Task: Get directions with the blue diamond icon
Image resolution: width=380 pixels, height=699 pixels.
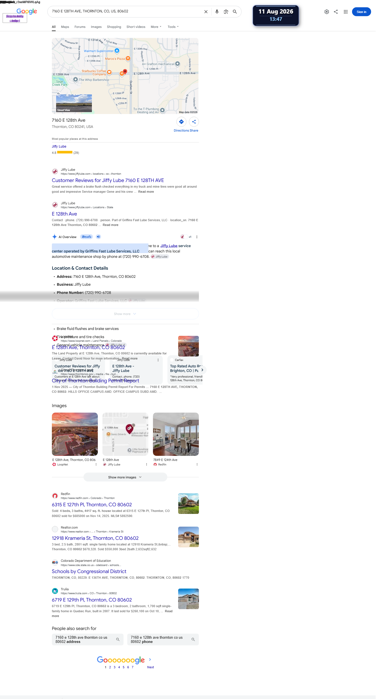Action: (181, 122)
